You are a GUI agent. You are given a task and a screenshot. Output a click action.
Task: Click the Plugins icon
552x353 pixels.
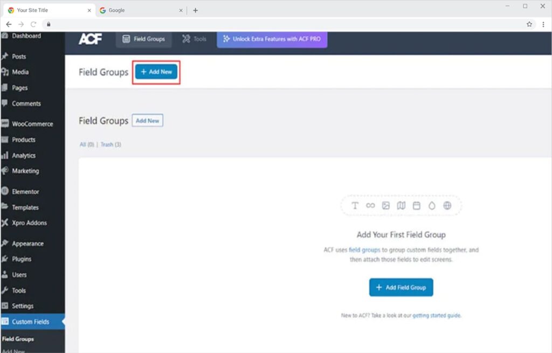[4, 259]
